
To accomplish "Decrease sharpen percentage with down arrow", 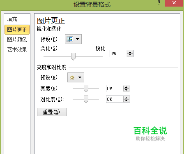I will 130,55.
